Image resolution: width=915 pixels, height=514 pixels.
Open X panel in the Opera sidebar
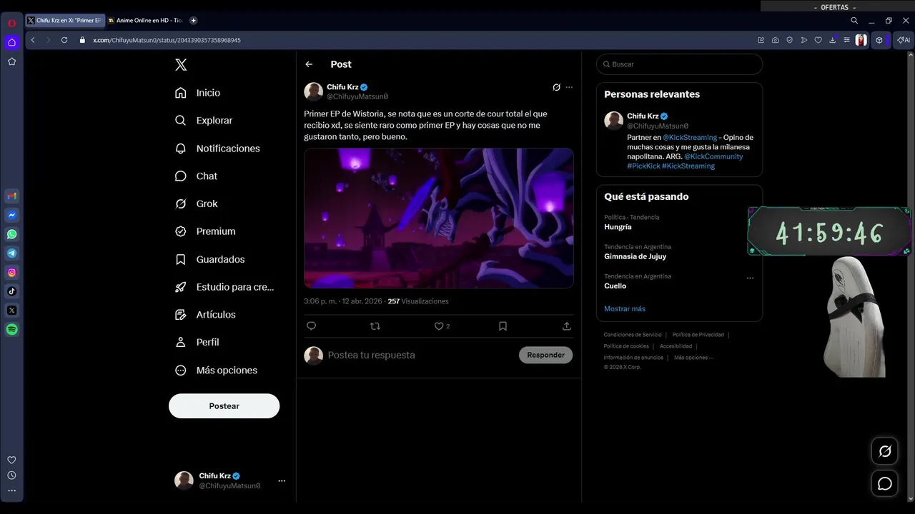click(x=11, y=311)
